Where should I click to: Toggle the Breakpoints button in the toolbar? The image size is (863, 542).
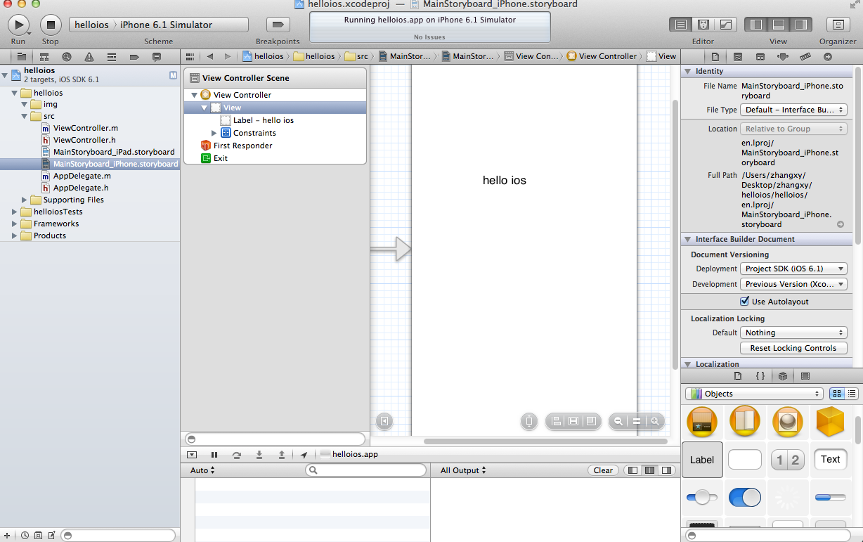click(x=278, y=25)
